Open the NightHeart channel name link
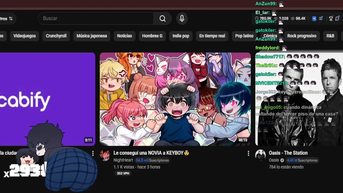Image resolution: width=343 pixels, height=193 pixels. pyautogui.click(x=123, y=160)
